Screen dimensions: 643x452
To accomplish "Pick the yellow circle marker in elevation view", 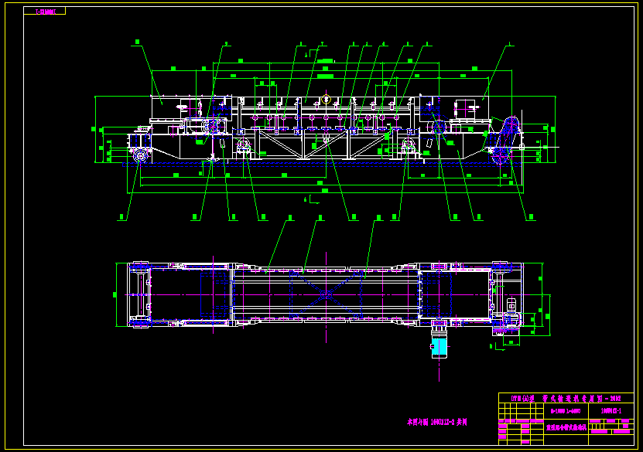I will (x=326, y=99).
